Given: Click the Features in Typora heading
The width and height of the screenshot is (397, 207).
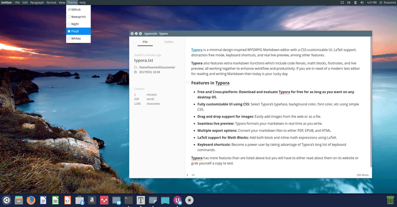Looking at the screenshot, I should point(210,83).
